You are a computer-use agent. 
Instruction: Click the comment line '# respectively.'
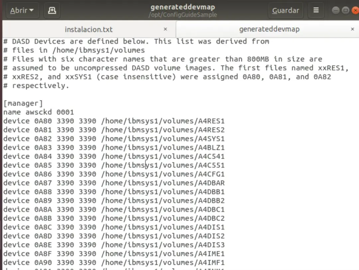(36, 86)
